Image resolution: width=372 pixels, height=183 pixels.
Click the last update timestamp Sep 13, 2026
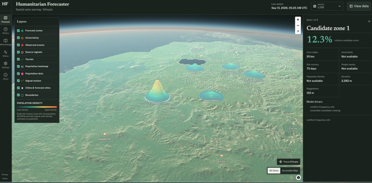(x=289, y=8)
